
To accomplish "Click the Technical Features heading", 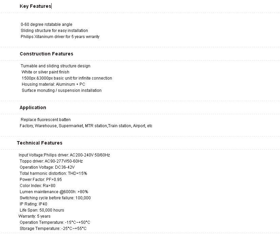I will click(x=40, y=143).
